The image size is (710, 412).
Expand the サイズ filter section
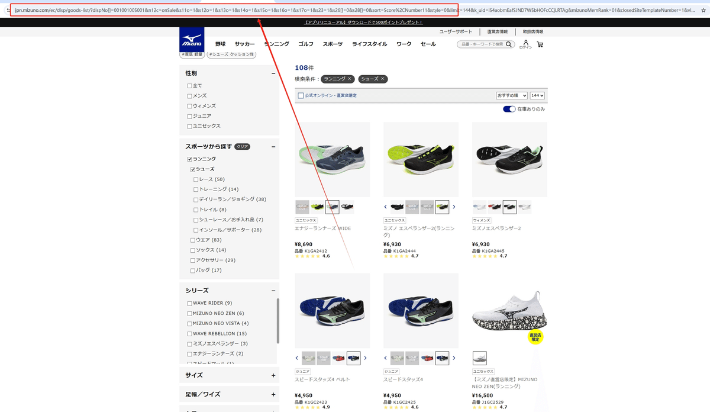pyautogui.click(x=273, y=375)
